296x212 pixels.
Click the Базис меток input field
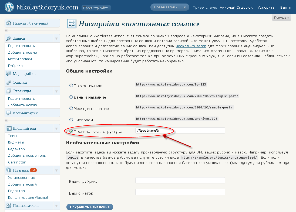pyautogui.click(x=180, y=192)
